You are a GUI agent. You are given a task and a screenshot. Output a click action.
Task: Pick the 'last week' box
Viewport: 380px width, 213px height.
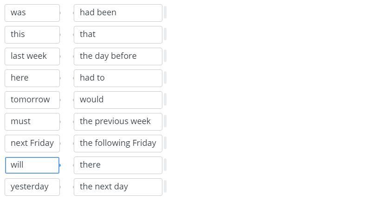(32, 56)
